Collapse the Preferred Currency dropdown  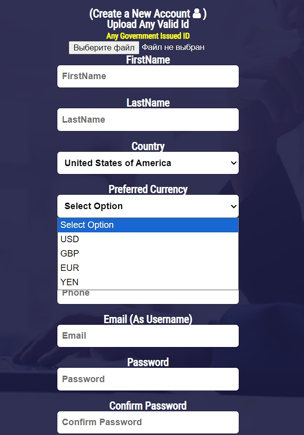pyautogui.click(x=148, y=206)
